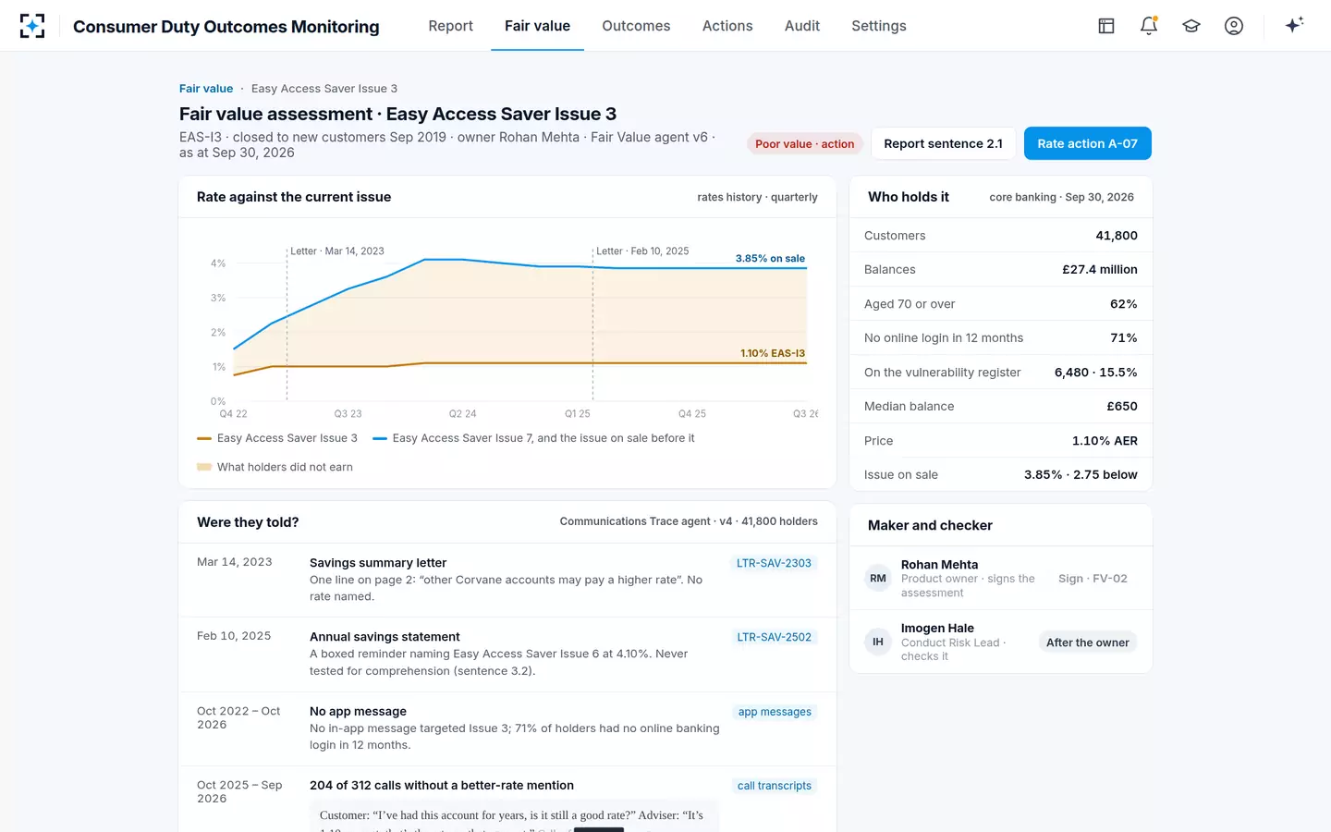Click the Rate action A-07 button

pos(1088,143)
